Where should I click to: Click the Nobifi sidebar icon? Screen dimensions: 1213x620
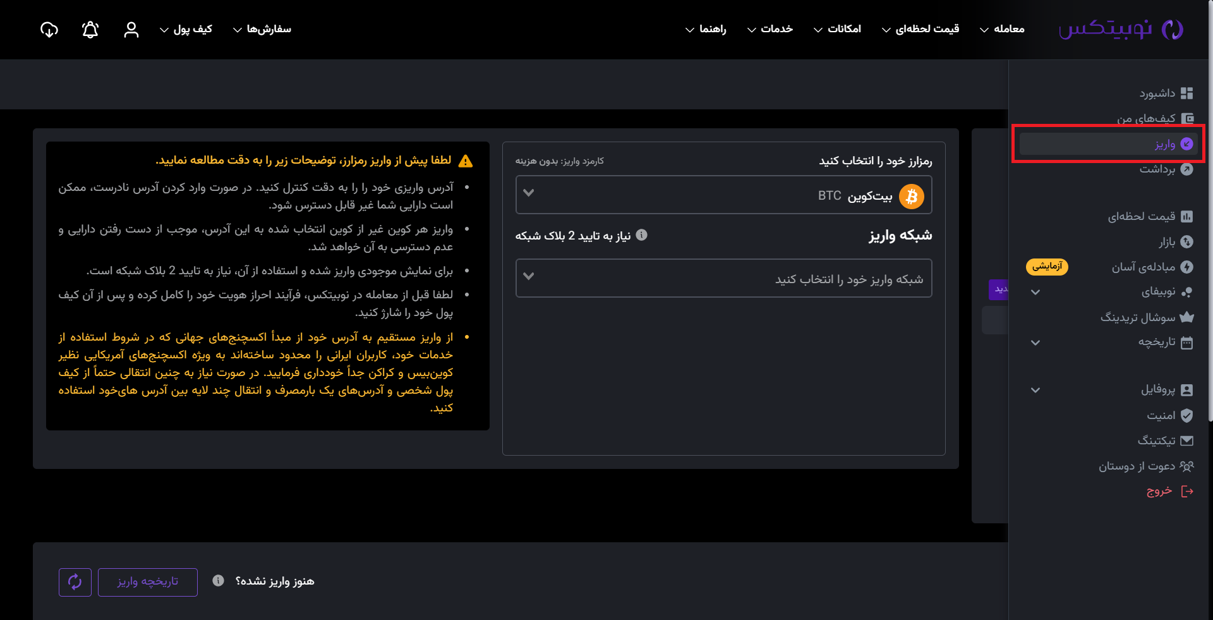pyautogui.click(x=1187, y=292)
